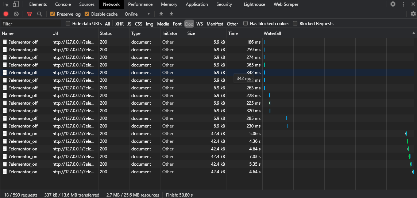Filter requests by All types

(107, 24)
